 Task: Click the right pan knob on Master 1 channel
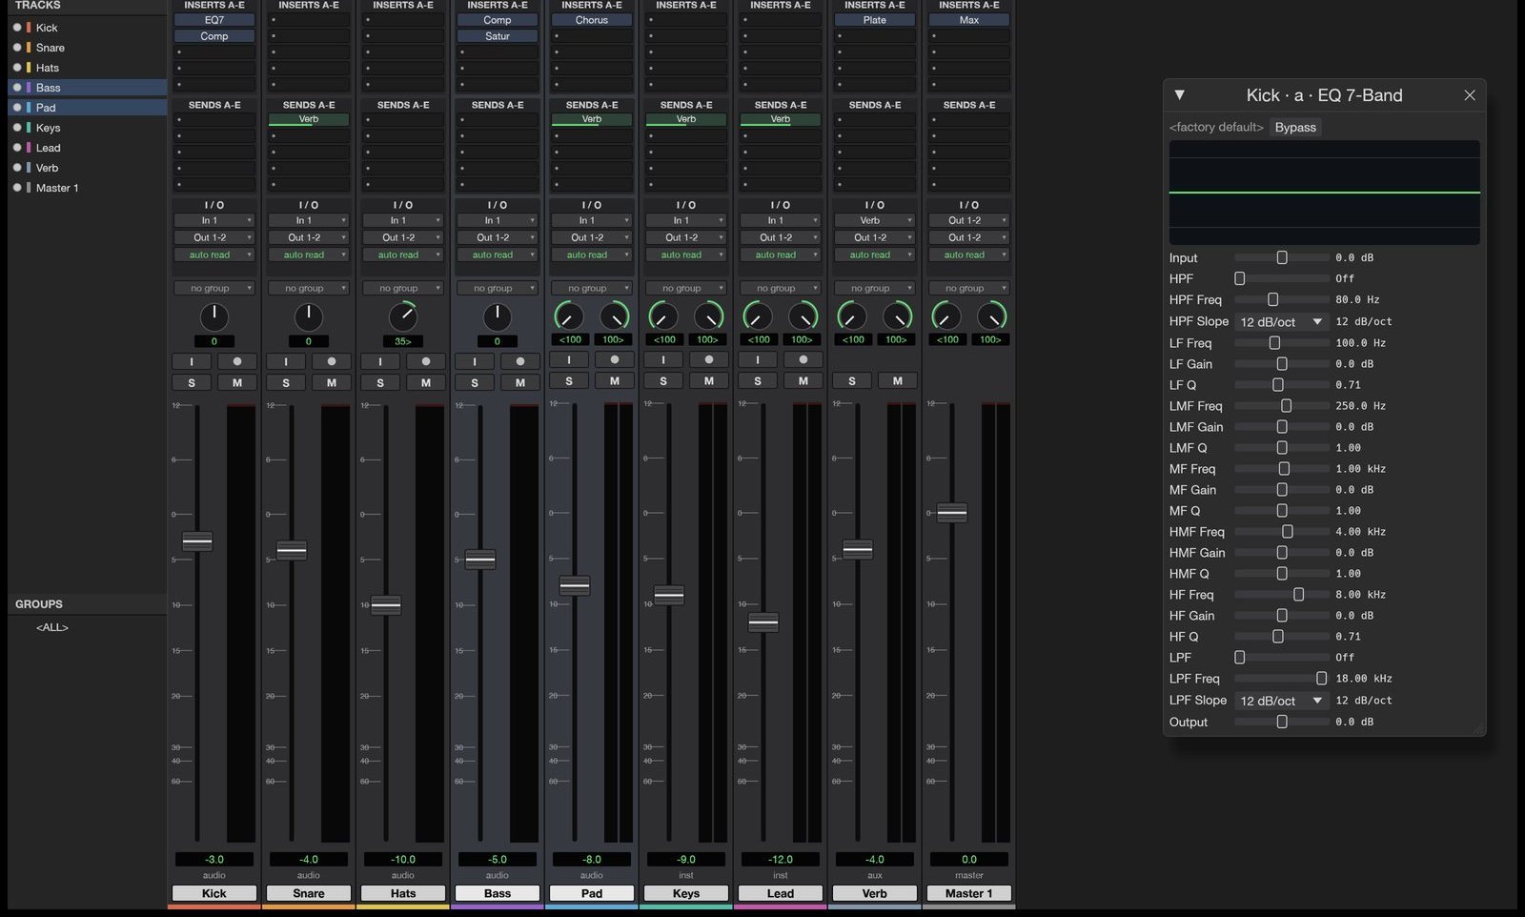(992, 316)
